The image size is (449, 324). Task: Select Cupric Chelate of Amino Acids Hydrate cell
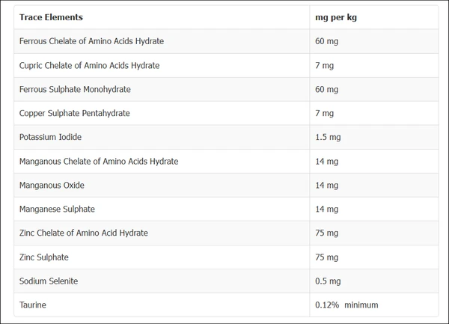coord(89,65)
